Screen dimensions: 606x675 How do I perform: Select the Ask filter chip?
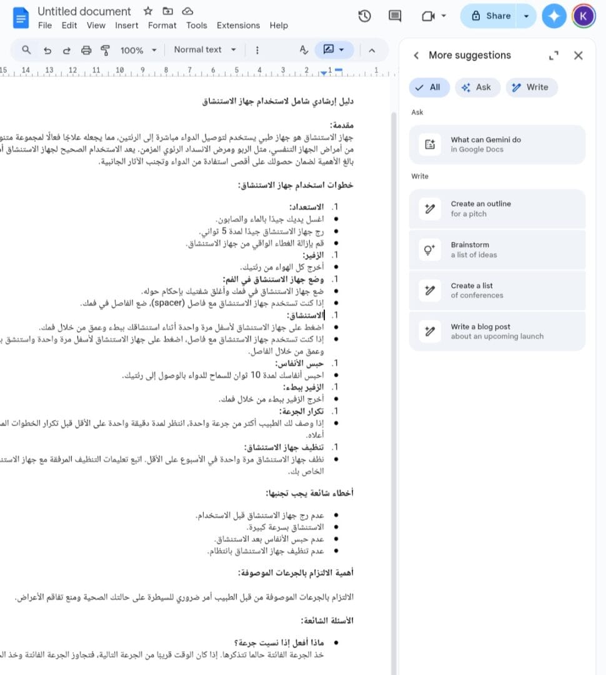pos(477,87)
